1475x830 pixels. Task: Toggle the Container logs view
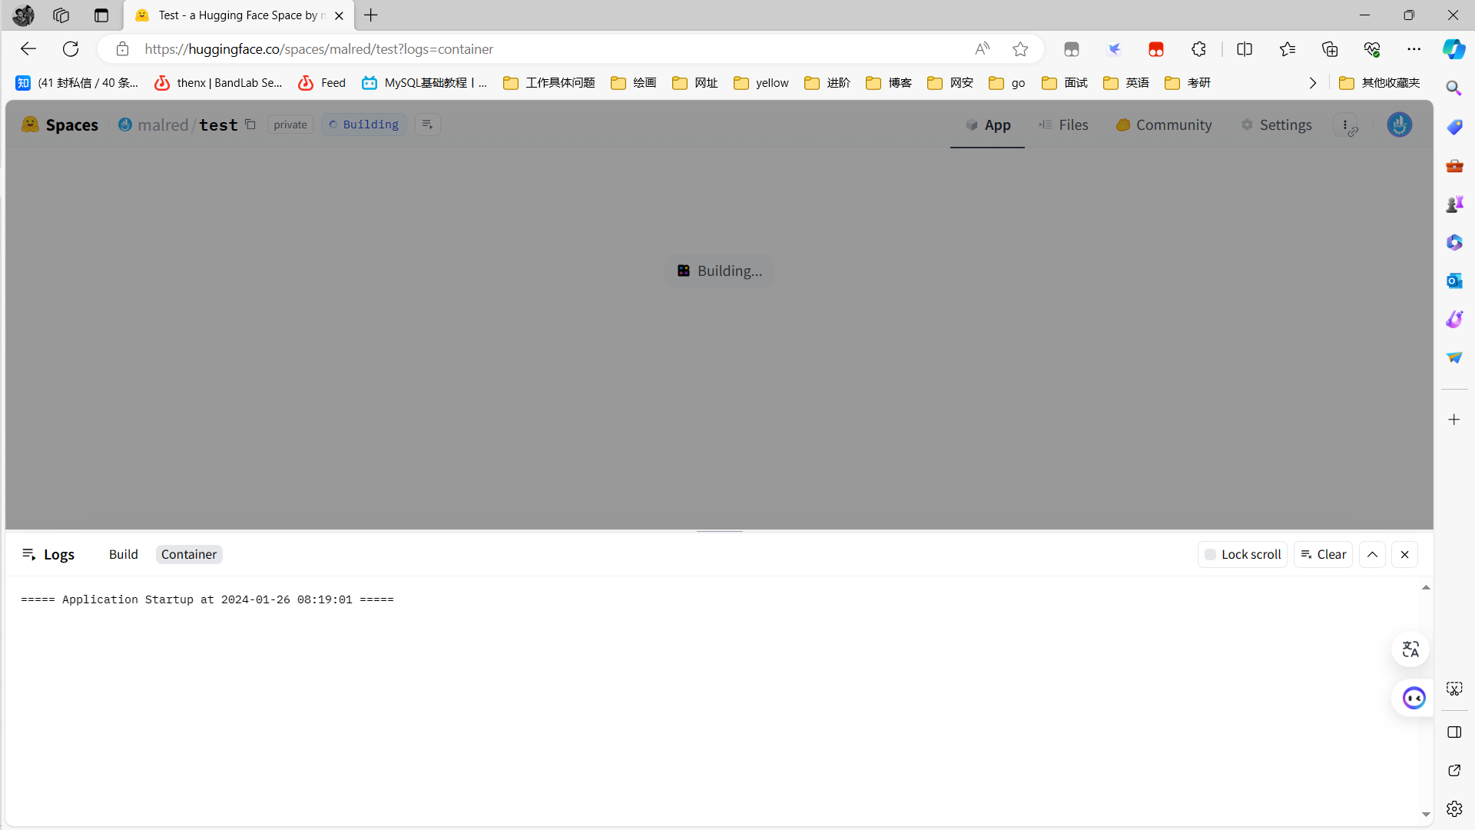(189, 554)
